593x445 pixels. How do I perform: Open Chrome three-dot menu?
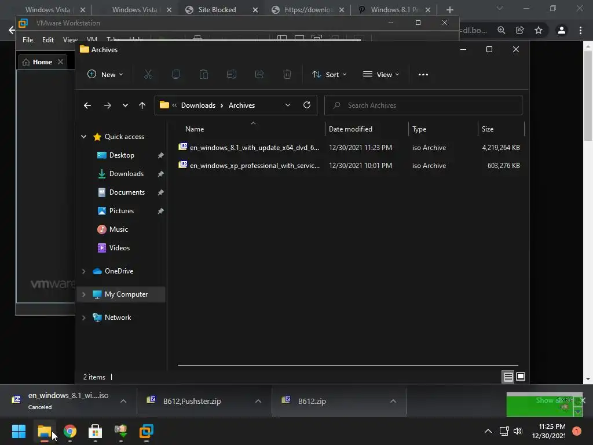coord(580,30)
